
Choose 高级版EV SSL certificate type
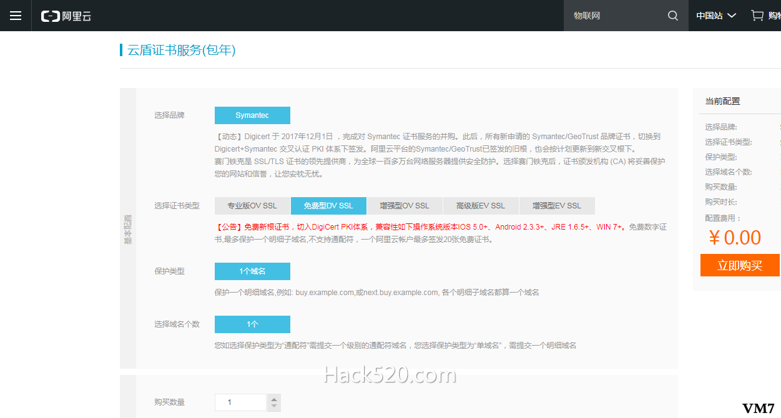[x=481, y=206]
